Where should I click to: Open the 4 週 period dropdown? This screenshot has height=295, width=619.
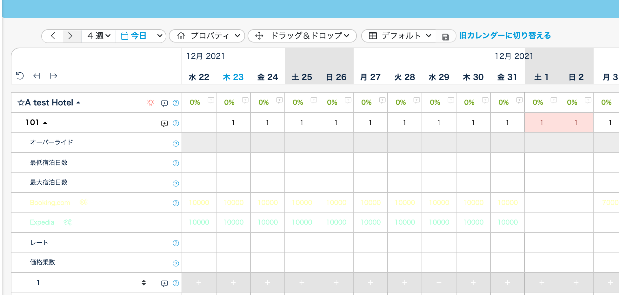point(99,36)
